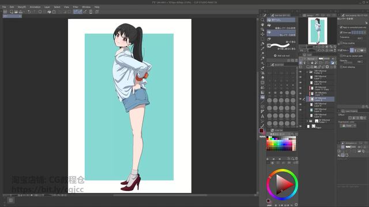
Task: Open the Normal blending mode dropdown
Action: pyautogui.click(x=312, y=59)
